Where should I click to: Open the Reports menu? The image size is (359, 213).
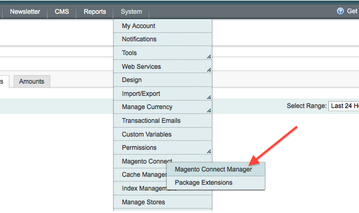click(95, 12)
